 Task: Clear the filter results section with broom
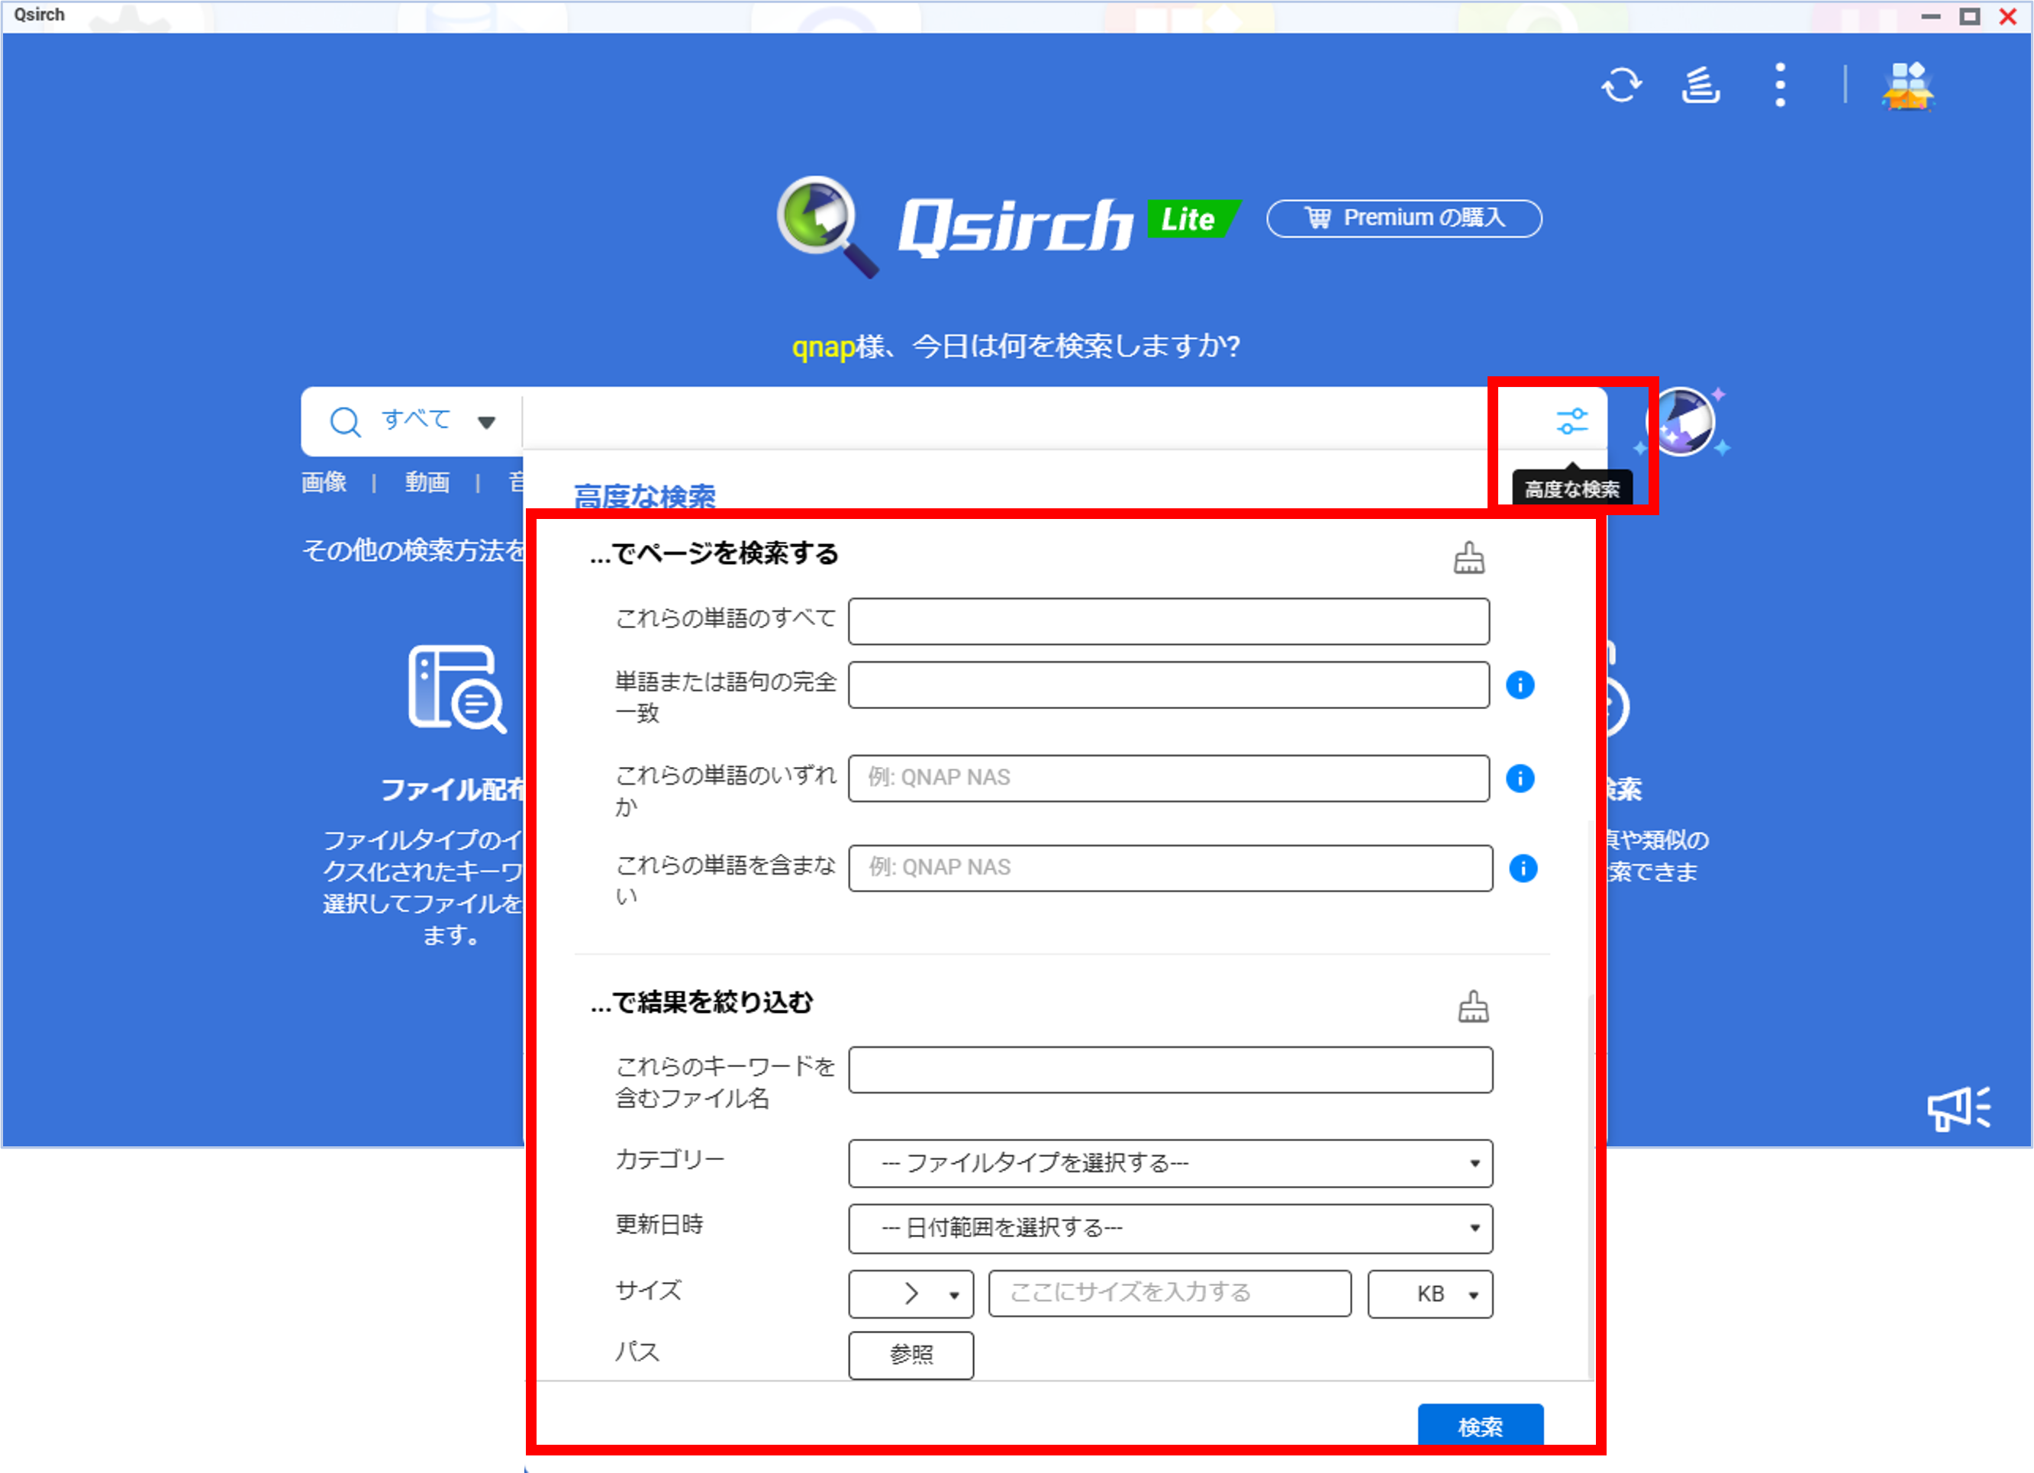tap(1474, 1007)
